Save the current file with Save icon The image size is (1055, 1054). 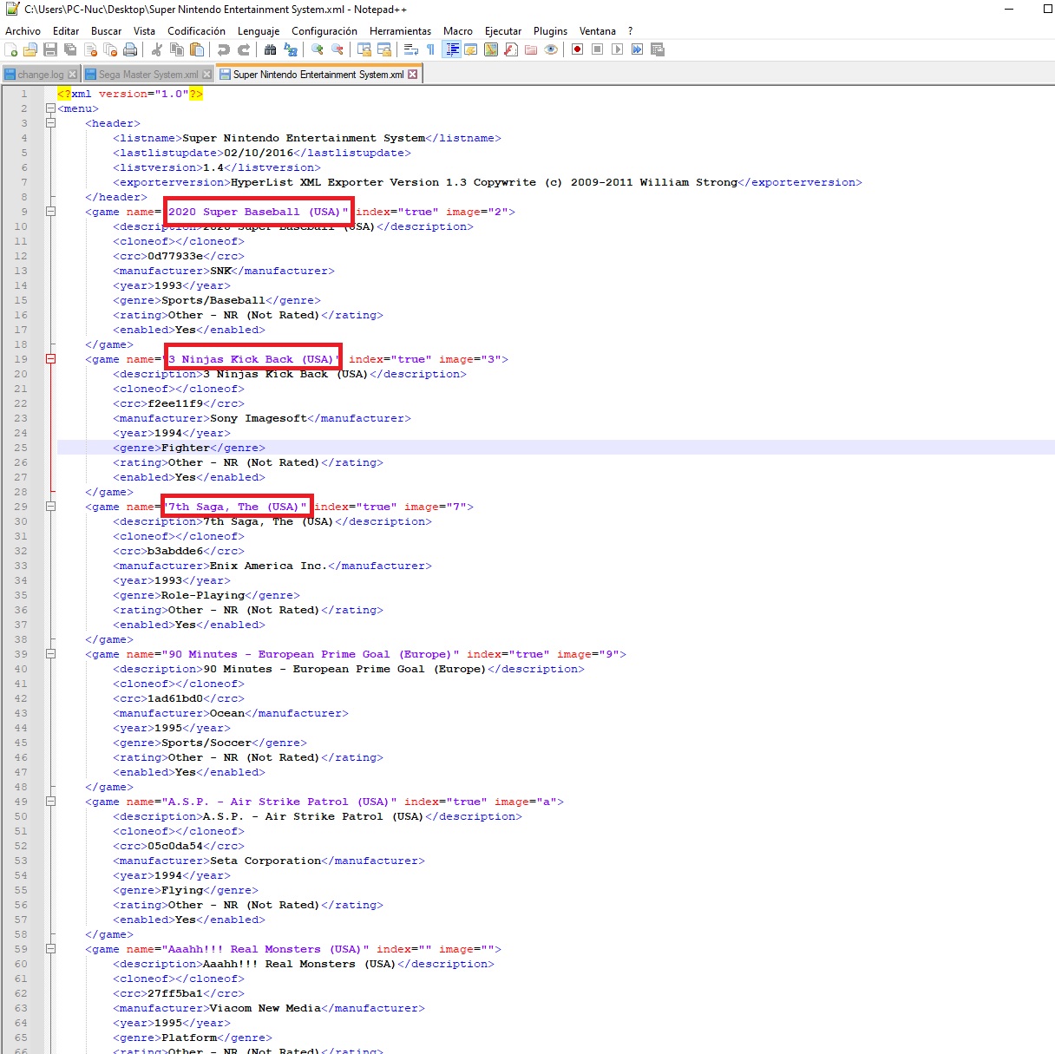[50, 49]
